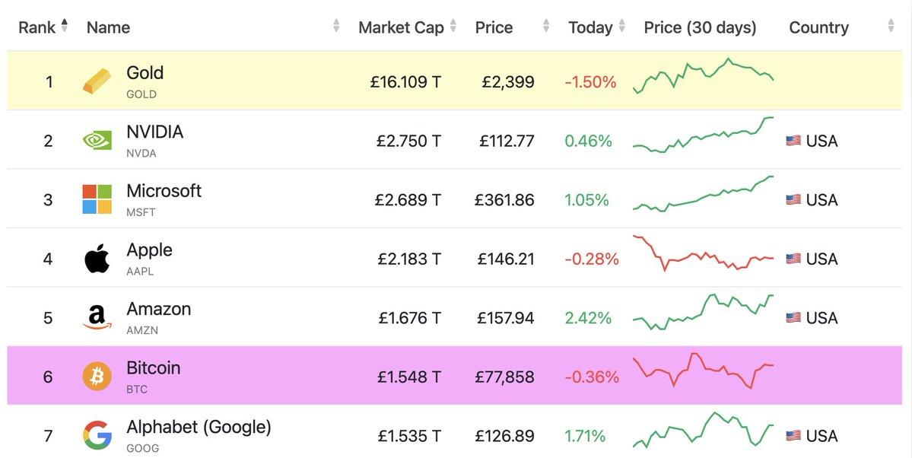Open the Microsoft company name link

(x=164, y=191)
